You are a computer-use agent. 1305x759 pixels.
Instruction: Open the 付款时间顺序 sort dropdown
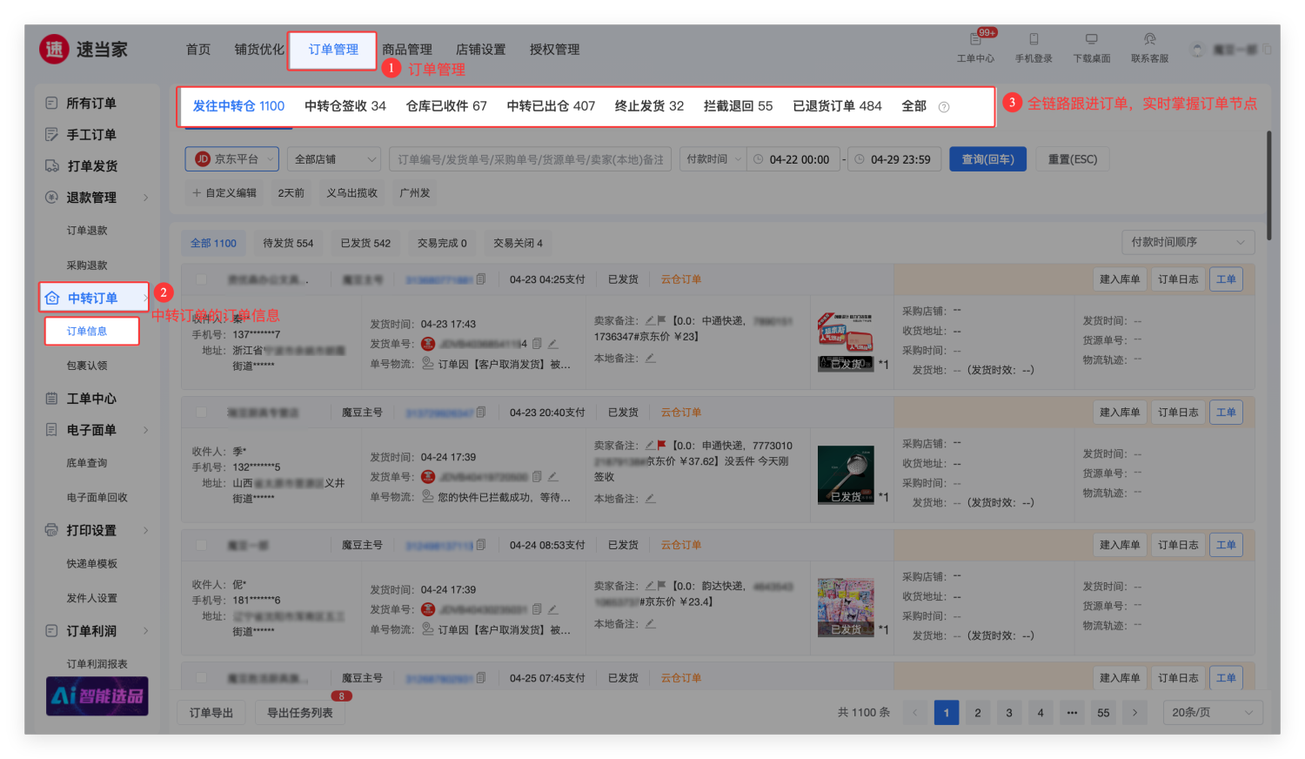click(1188, 242)
